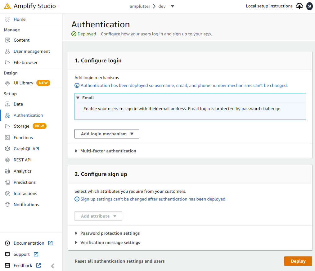Image resolution: width=315 pixels, height=271 pixels.
Task: Click Reset all authentication settings and users
Action: click(x=119, y=261)
